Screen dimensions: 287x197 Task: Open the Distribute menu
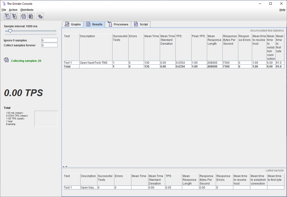pos(27,10)
